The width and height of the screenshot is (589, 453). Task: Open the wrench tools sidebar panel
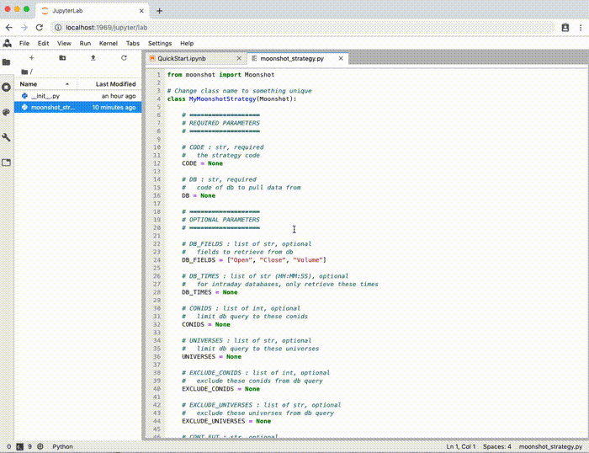7,136
